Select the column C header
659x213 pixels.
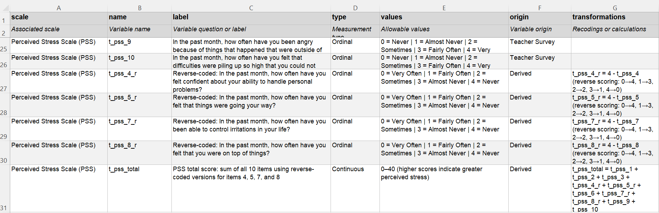(251, 8)
